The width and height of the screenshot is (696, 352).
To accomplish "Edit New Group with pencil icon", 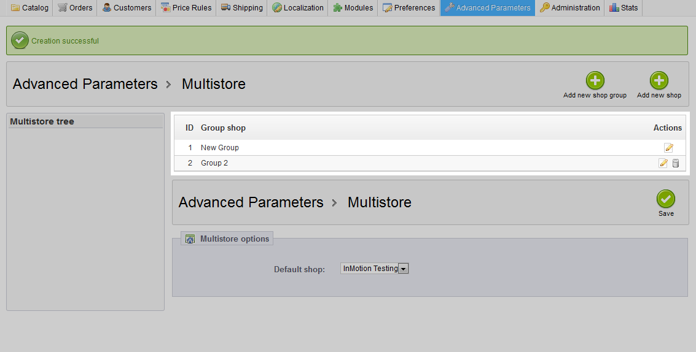I will click(668, 148).
